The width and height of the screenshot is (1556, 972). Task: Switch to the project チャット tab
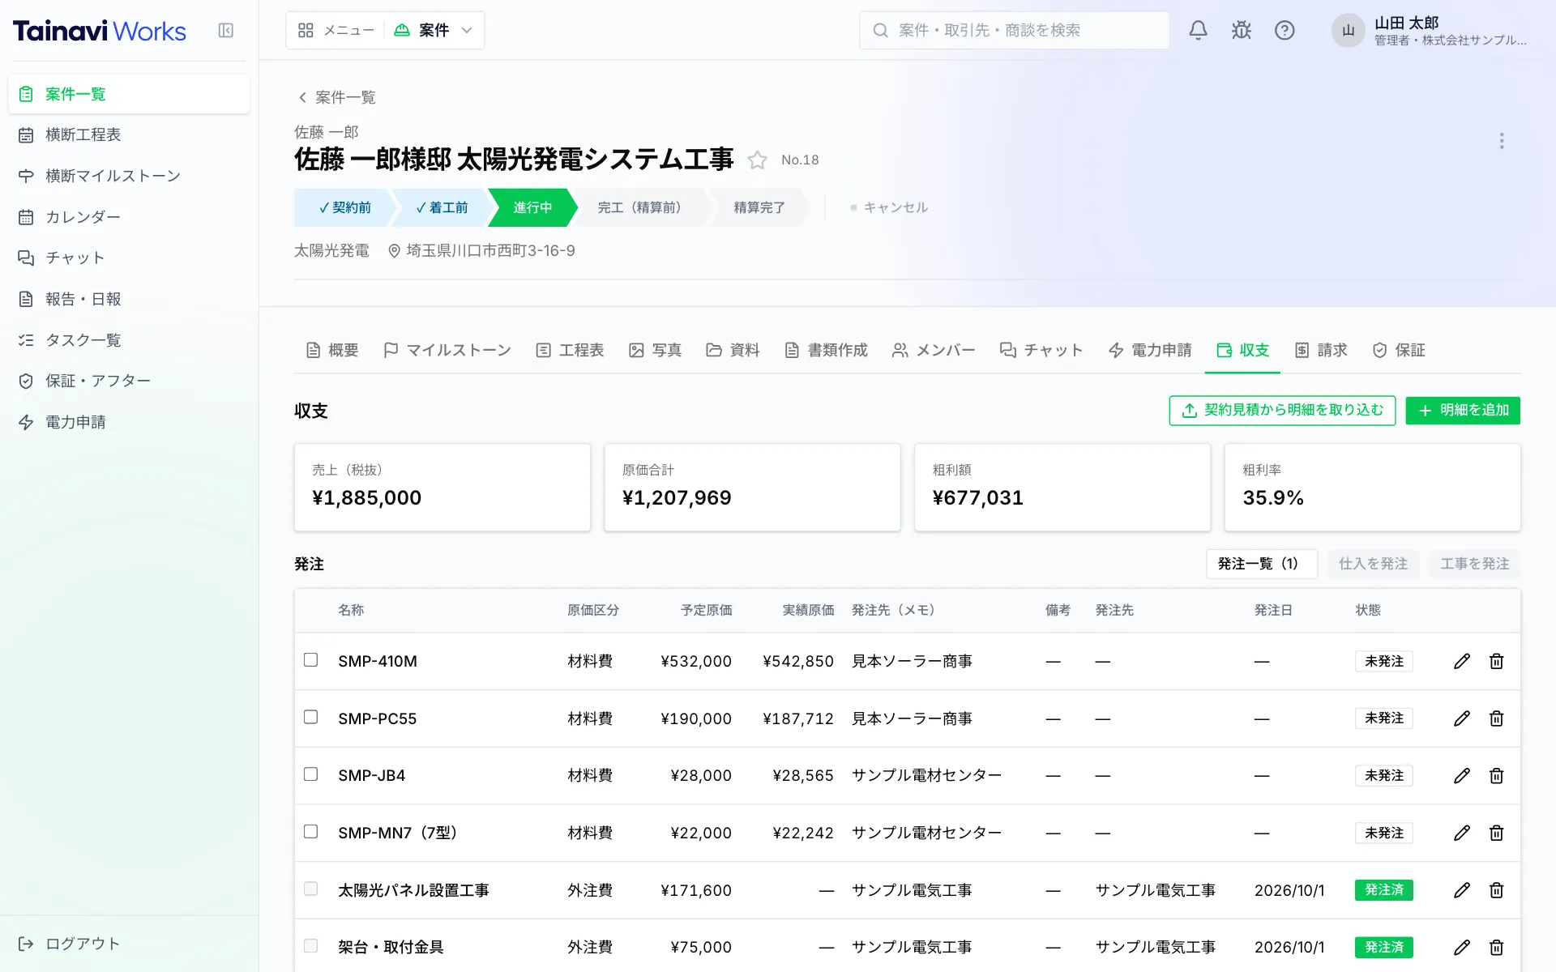click(x=1041, y=350)
